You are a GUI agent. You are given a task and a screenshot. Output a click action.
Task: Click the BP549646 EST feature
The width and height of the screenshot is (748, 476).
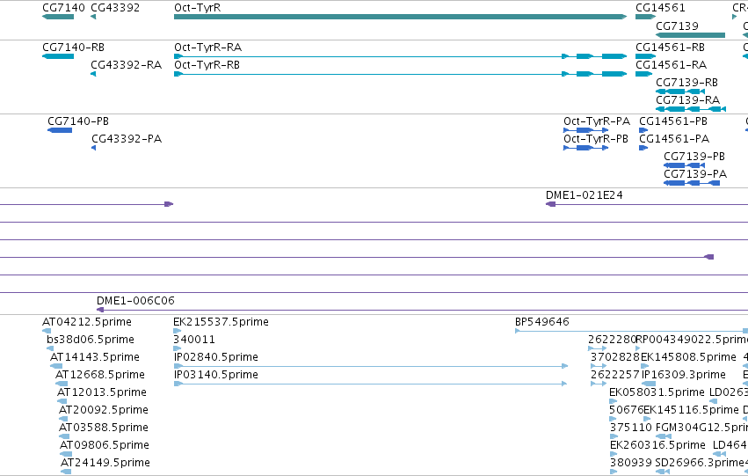pyautogui.click(x=631, y=331)
